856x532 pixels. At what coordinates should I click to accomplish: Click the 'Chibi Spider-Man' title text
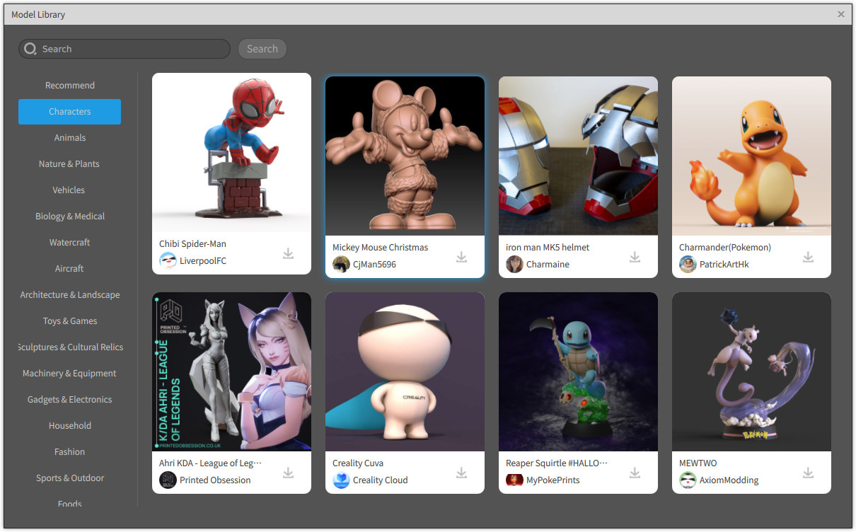pos(192,244)
